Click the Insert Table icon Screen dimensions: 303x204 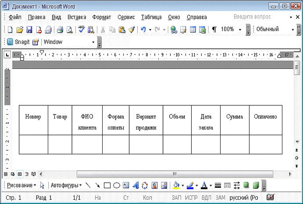(x=193, y=30)
